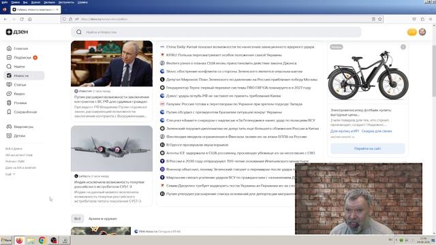Open the Журнал menu
436x245 pixels.
[35, 2]
